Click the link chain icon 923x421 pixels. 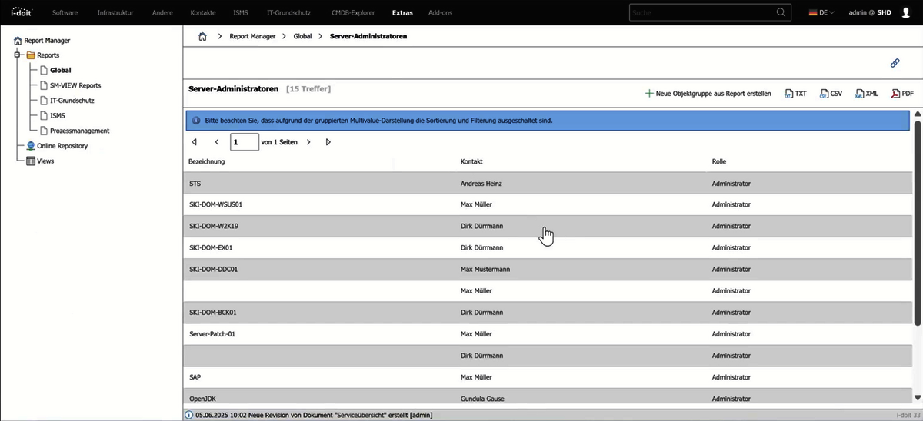point(895,63)
